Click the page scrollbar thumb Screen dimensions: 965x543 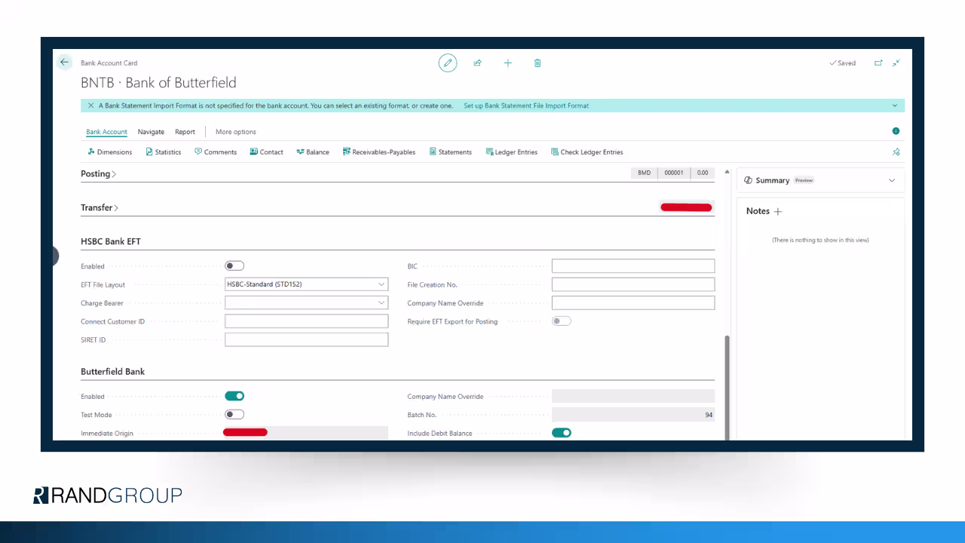coord(727,387)
